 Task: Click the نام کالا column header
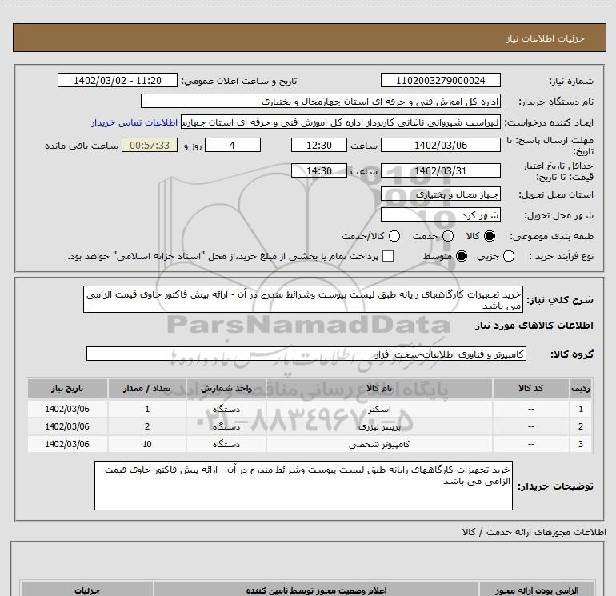tap(379, 388)
